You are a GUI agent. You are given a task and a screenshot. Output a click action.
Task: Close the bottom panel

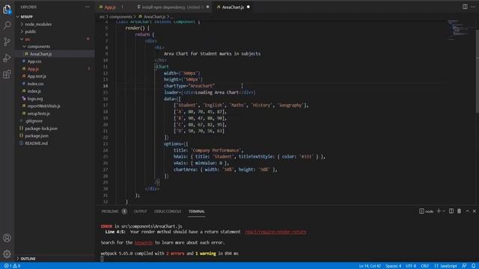tap(475, 211)
